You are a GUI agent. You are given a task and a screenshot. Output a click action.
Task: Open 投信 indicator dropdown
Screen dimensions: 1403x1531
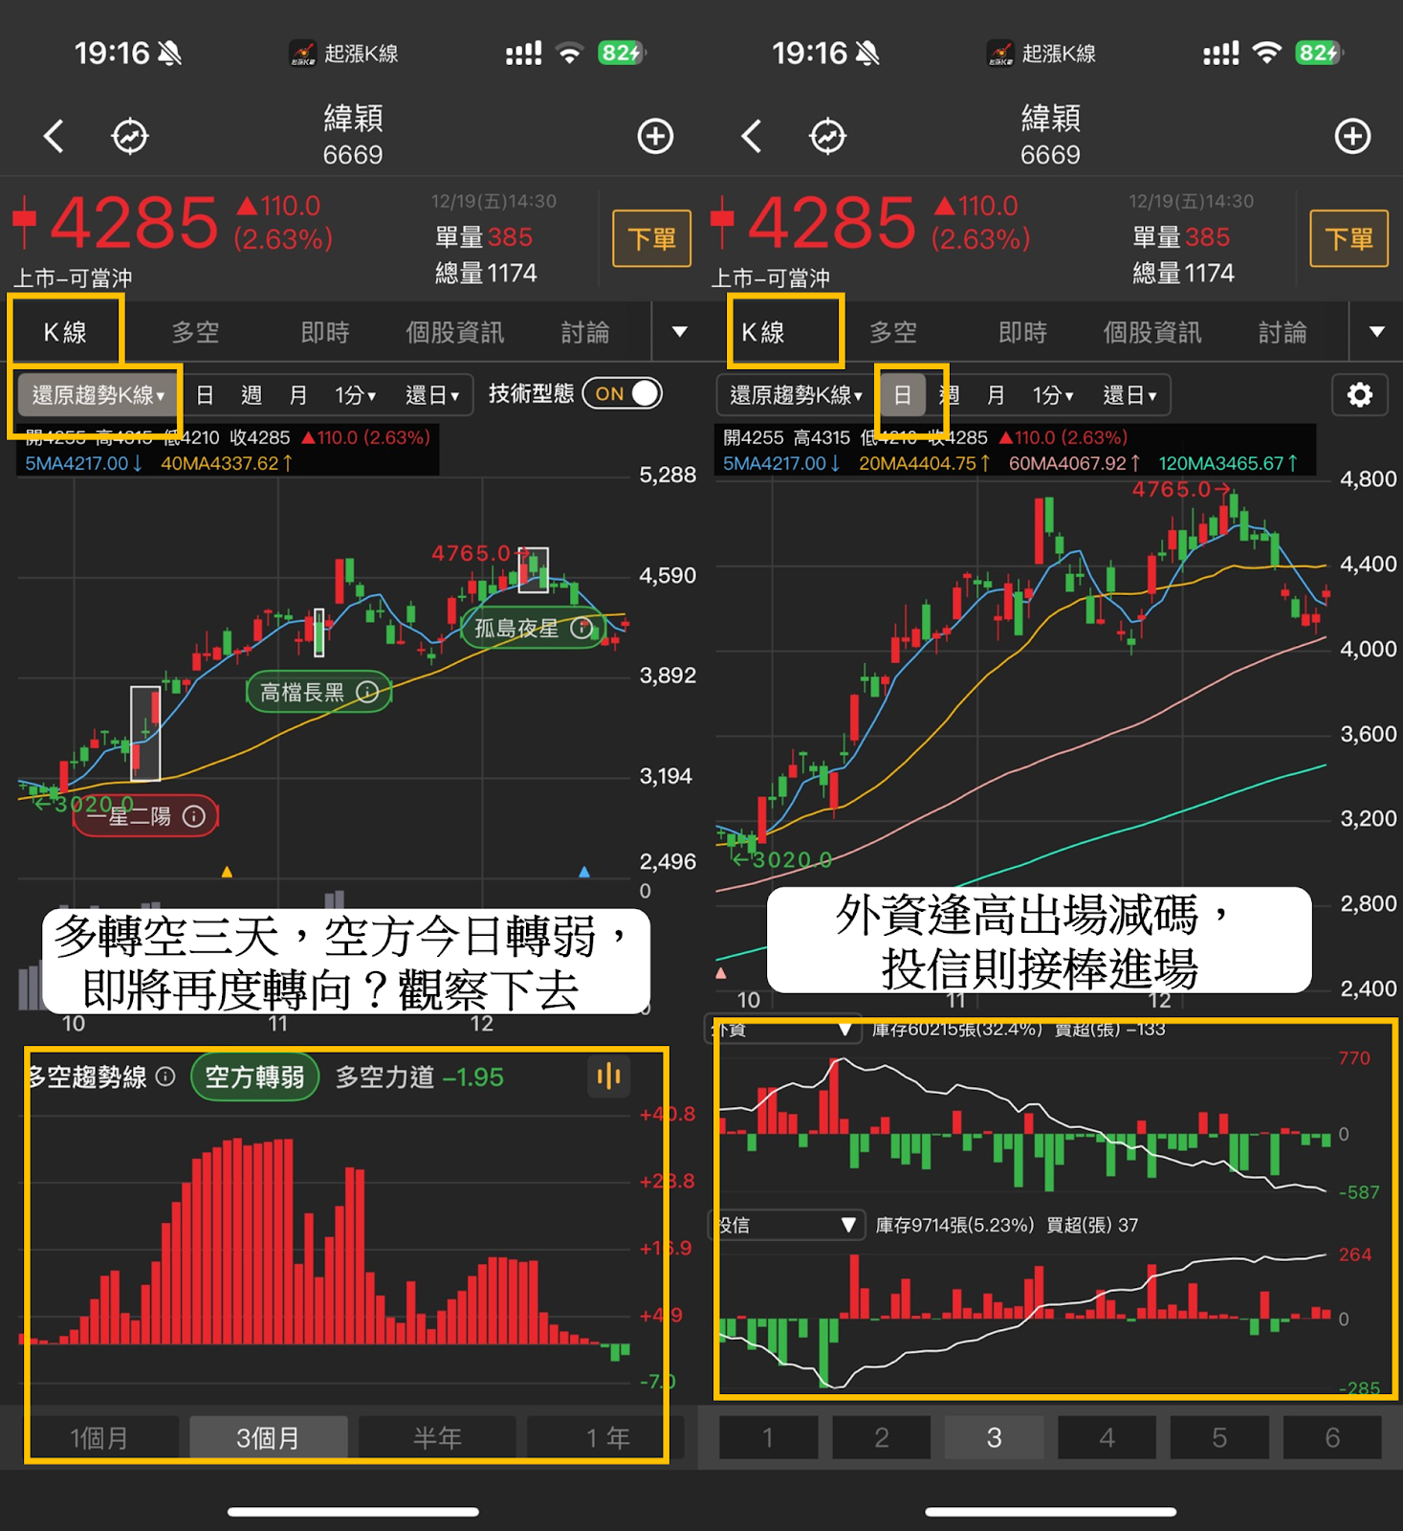point(785,1225)
